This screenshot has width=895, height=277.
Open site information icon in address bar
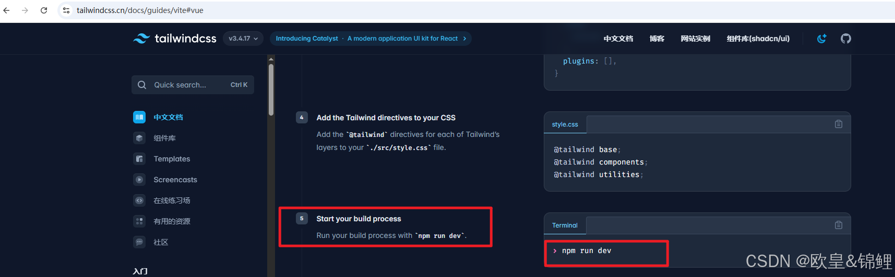point(66,10)
